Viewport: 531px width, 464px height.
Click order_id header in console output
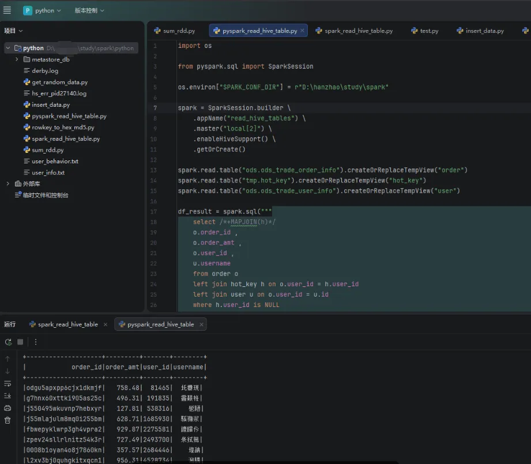(x=86, y=367)
